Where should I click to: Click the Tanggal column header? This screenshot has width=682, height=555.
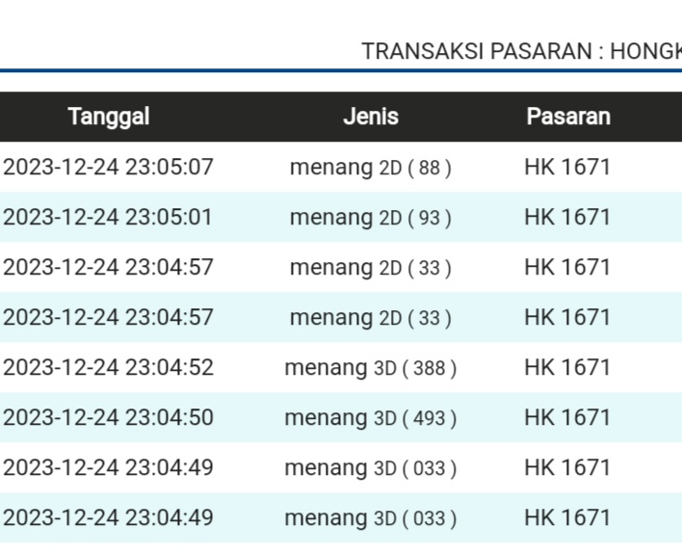point(109,117)
